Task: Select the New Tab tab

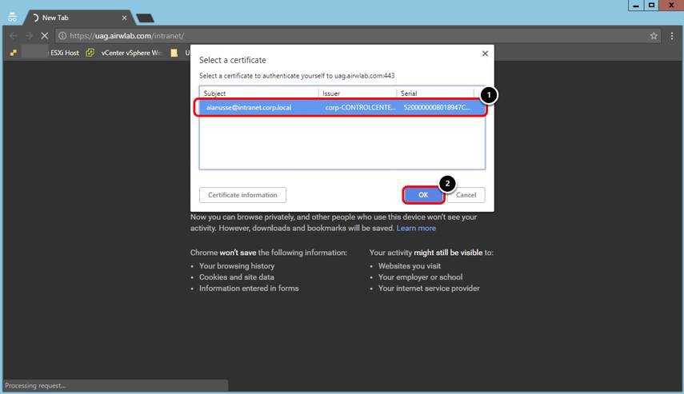Action: (x=78, y=18)
